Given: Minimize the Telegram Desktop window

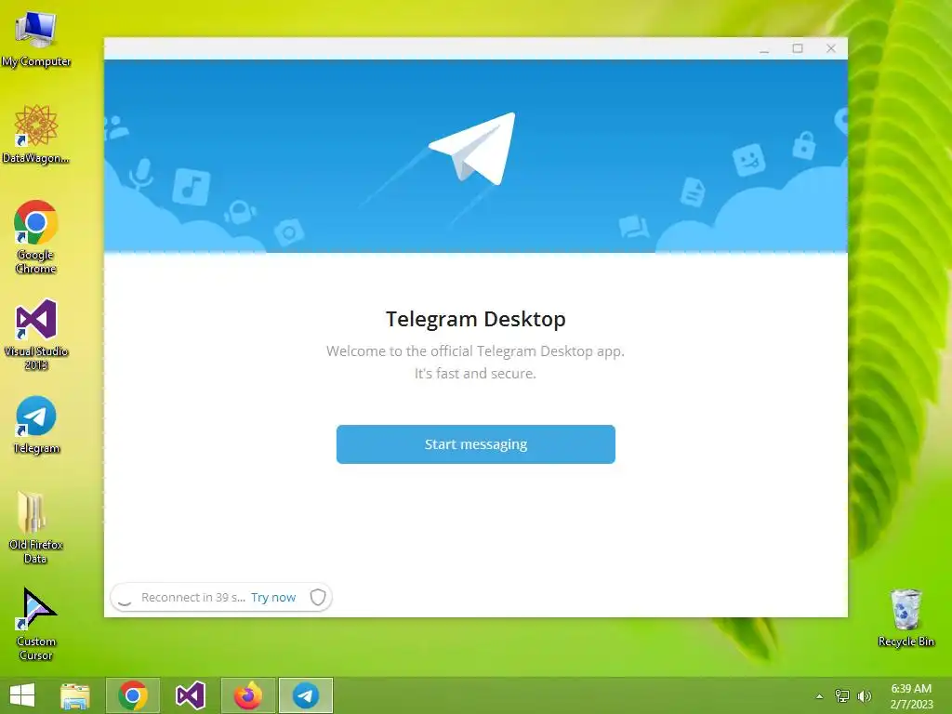Looking at the screenshot, I should 764,48.
